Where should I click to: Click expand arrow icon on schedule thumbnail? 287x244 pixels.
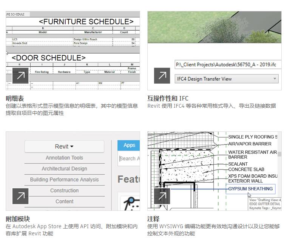point(20,76)
